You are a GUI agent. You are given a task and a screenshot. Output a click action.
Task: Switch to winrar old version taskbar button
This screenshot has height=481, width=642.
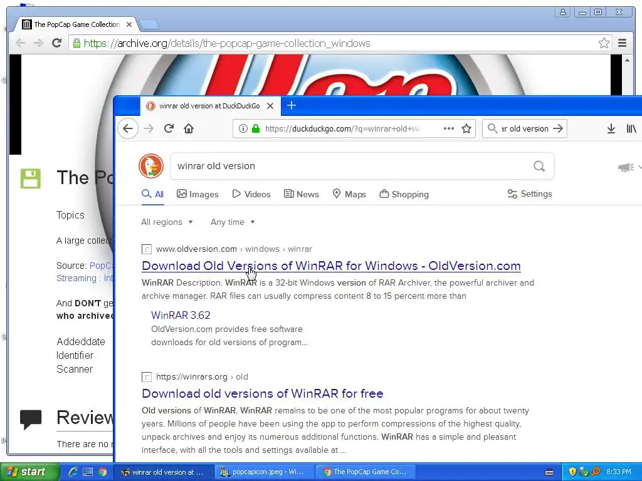(x=164, y=472)
